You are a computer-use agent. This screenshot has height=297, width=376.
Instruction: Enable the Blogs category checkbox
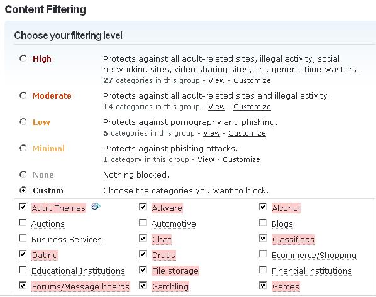[263, 222]
